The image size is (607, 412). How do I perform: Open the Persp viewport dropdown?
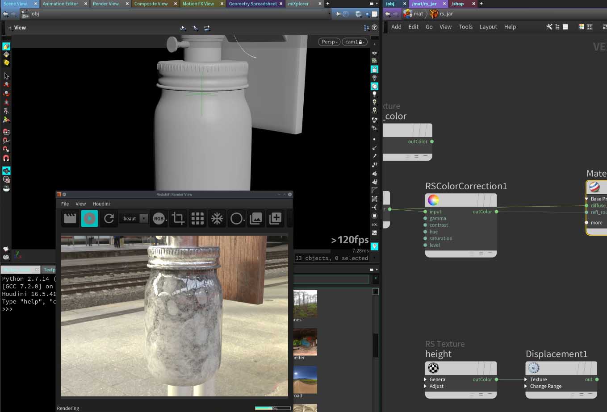[330, 42]
